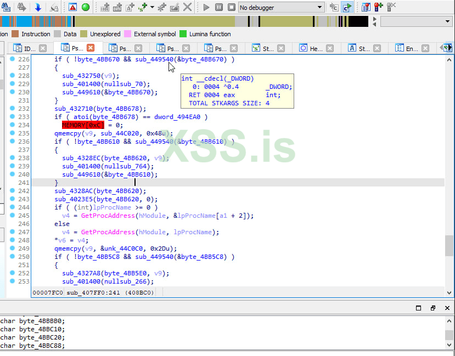Switch to the En... tab
This screenshot has height=356, width=455.
tap(412, 48)
